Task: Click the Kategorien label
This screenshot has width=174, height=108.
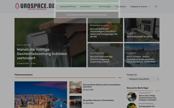Action: (x=132, y=75)
